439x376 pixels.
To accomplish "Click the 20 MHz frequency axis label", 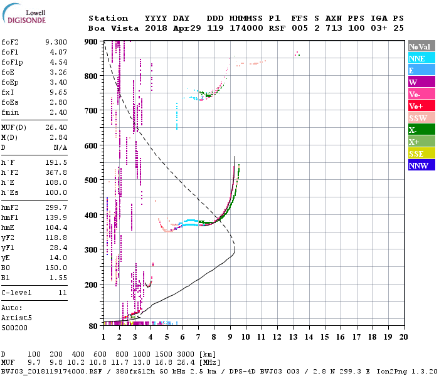I will click(403, 337).
